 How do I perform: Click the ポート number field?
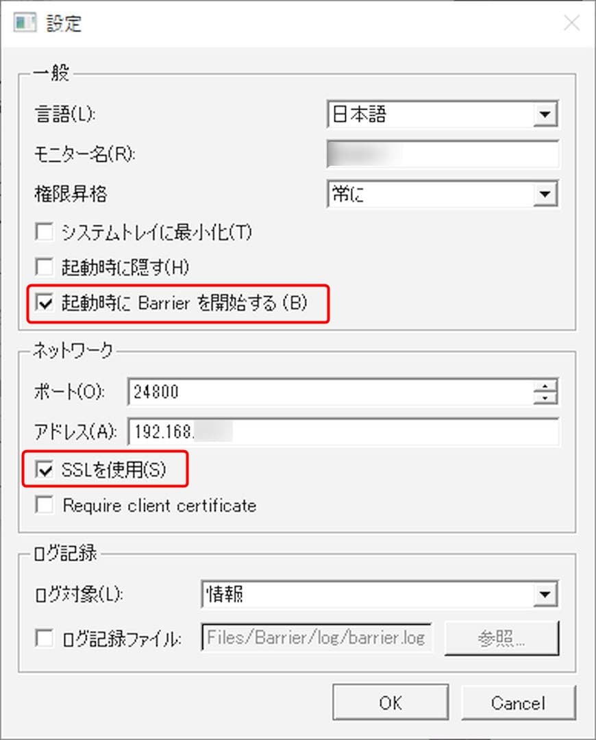tap(330, 391)
